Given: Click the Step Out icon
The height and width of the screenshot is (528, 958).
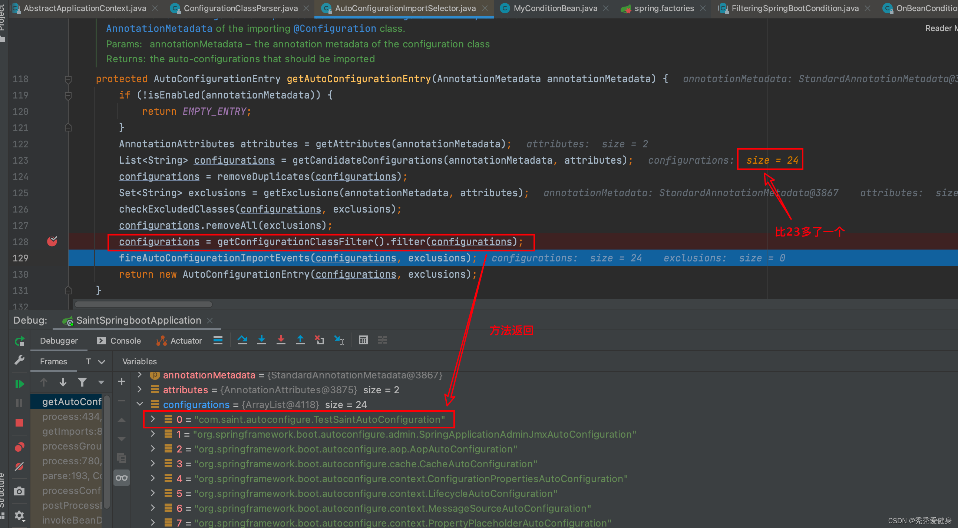Looking at the screenshot, I should point(300,340).
